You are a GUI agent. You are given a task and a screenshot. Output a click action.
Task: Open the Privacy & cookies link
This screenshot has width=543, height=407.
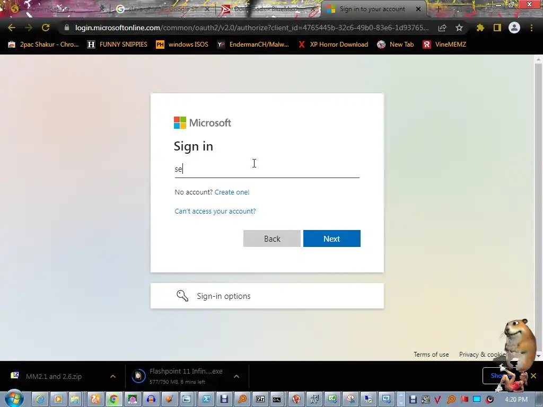tap(483, 355)
